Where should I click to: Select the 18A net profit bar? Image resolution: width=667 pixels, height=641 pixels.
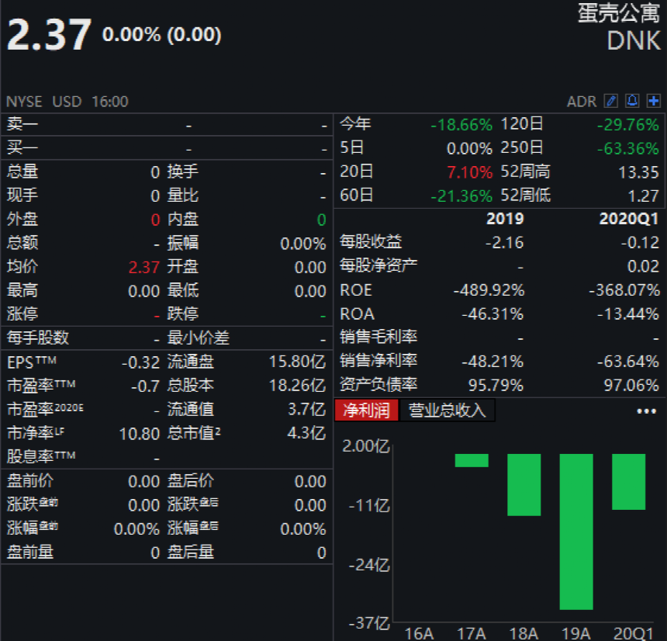tap(524, 484)
